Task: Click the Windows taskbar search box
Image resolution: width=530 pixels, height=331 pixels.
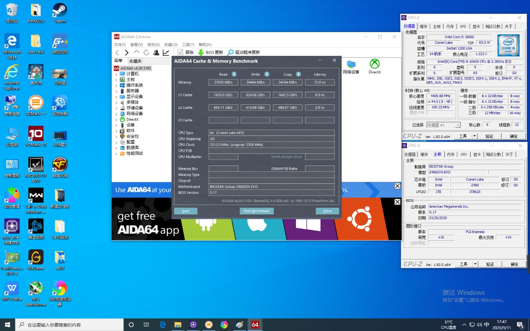Action: coord(69,325)
